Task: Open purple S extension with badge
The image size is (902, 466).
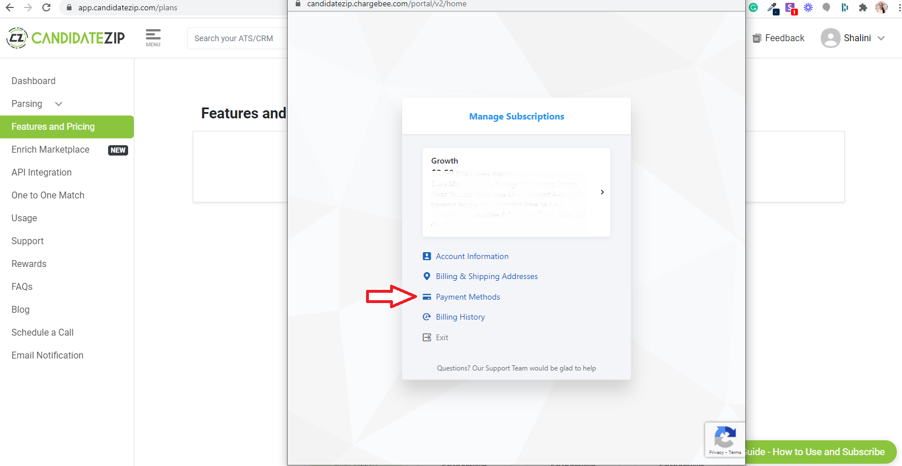Action: (x=791, y=8)
